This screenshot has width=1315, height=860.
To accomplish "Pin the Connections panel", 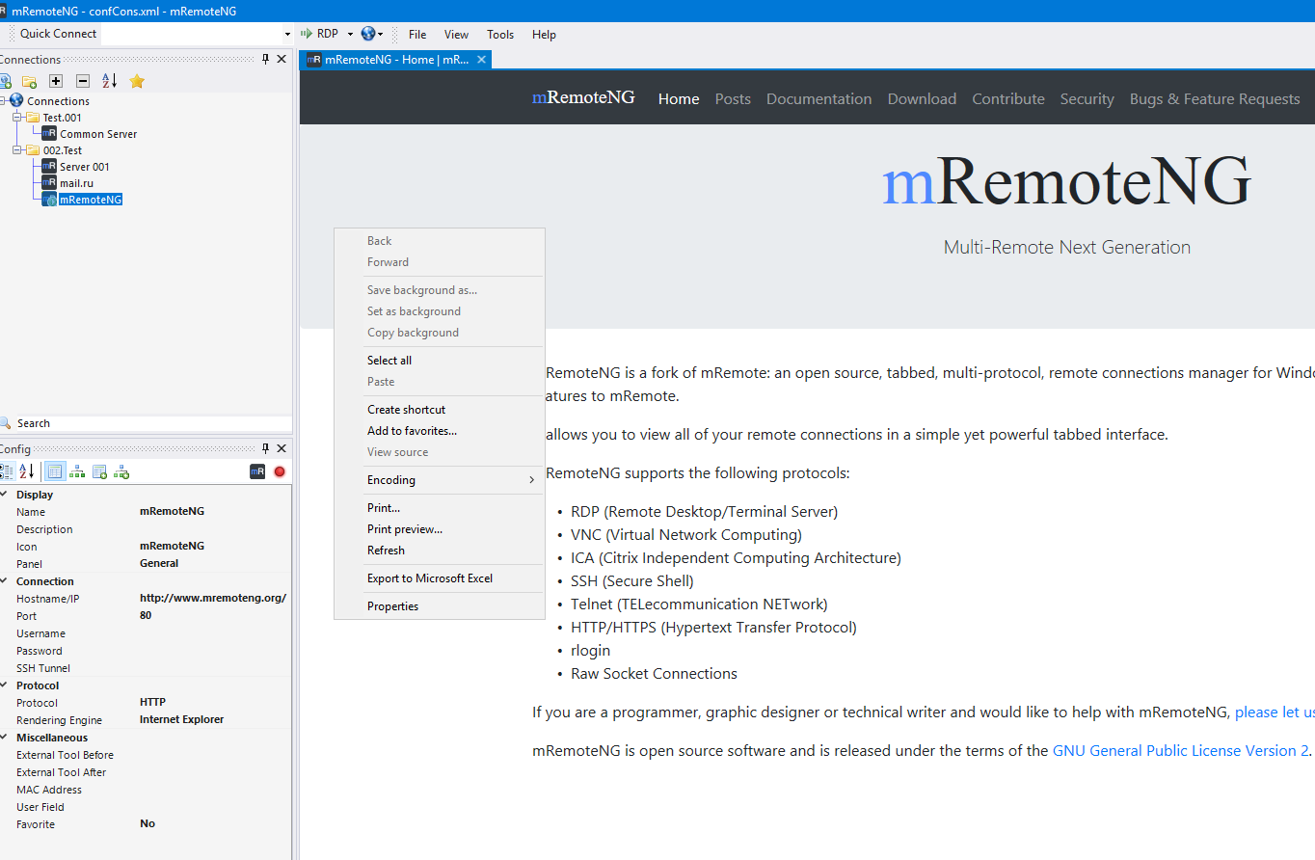I will pos(266,59).
